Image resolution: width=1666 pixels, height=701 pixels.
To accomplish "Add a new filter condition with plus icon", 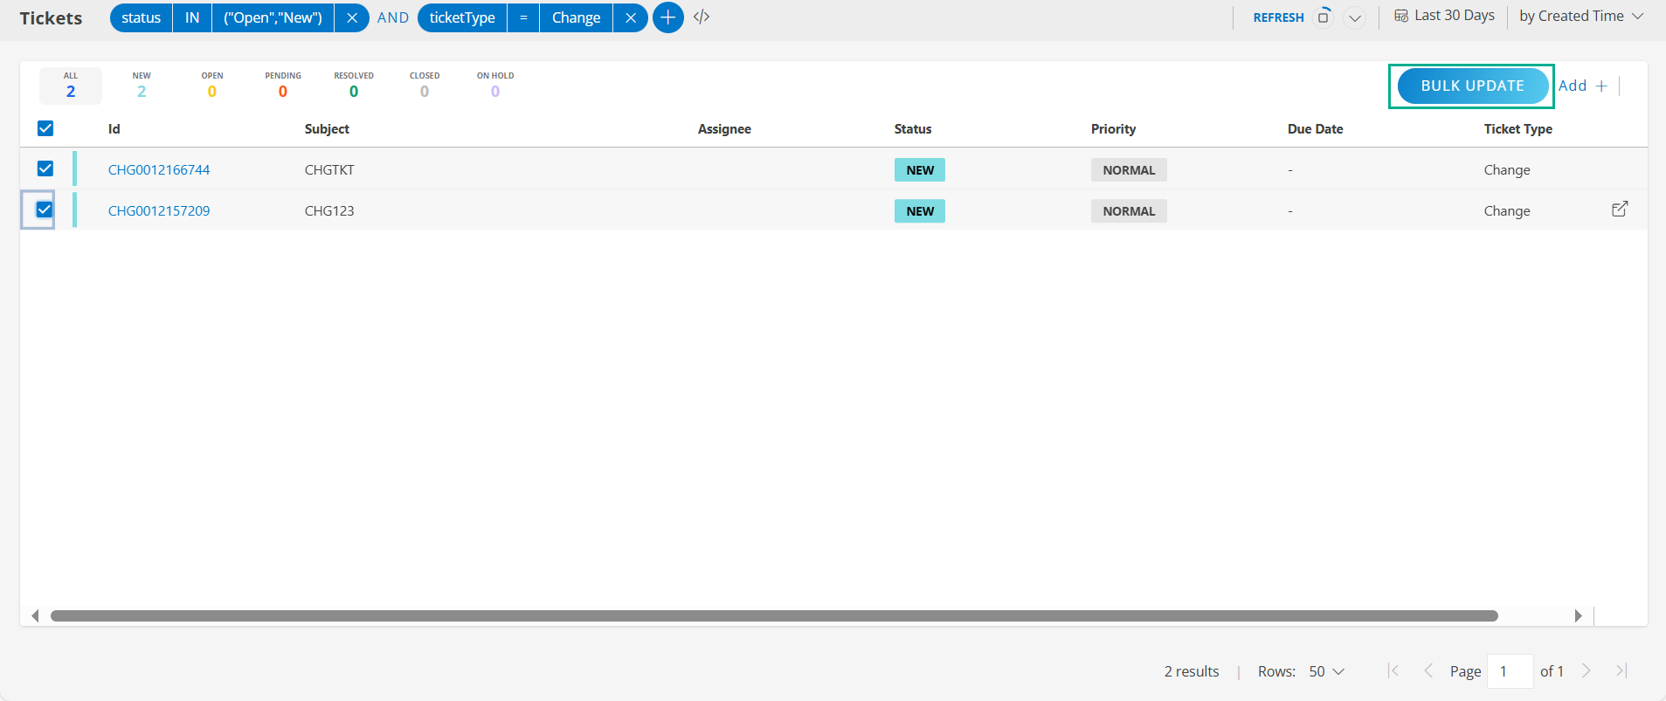I will pos(668,17).
